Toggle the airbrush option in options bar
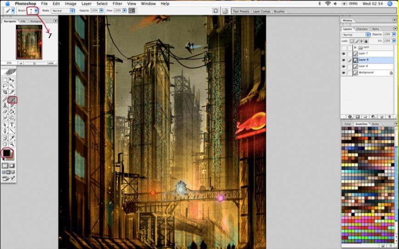This screenshot has height=249, width=399. (x=132, y=11)
